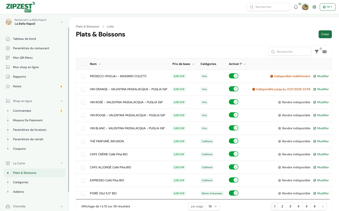This screenshot has height=211, width=339.
Task: Modifier the PROSECO «PHOJA» item
Action: 321,76
